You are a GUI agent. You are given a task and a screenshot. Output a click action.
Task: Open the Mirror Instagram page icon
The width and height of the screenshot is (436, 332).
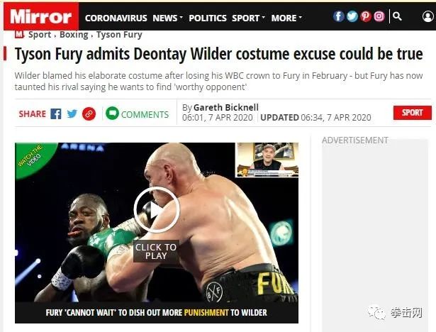pyautogui.click(x=379, y=16)
